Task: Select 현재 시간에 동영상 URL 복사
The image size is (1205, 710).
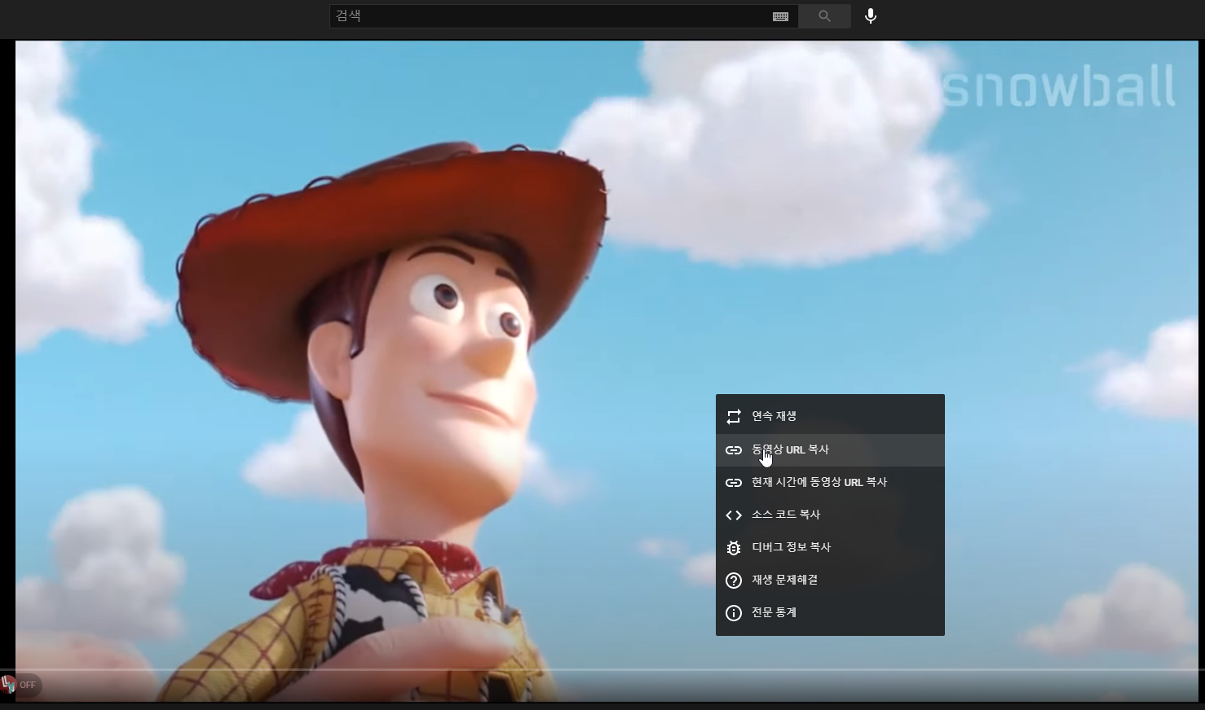Action: [x=830, y=482]
